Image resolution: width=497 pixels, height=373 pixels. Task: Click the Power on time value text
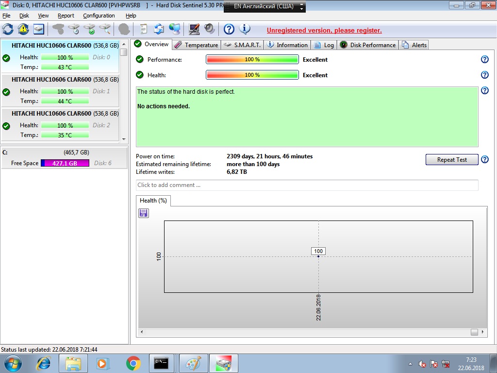(269, 156)
